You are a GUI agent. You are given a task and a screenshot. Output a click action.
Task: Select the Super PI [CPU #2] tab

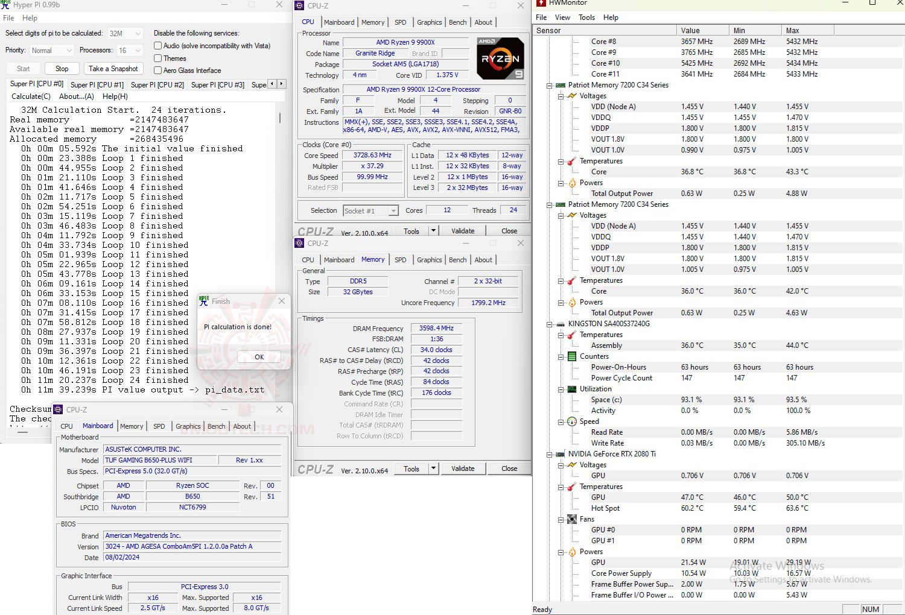point(157,85)
